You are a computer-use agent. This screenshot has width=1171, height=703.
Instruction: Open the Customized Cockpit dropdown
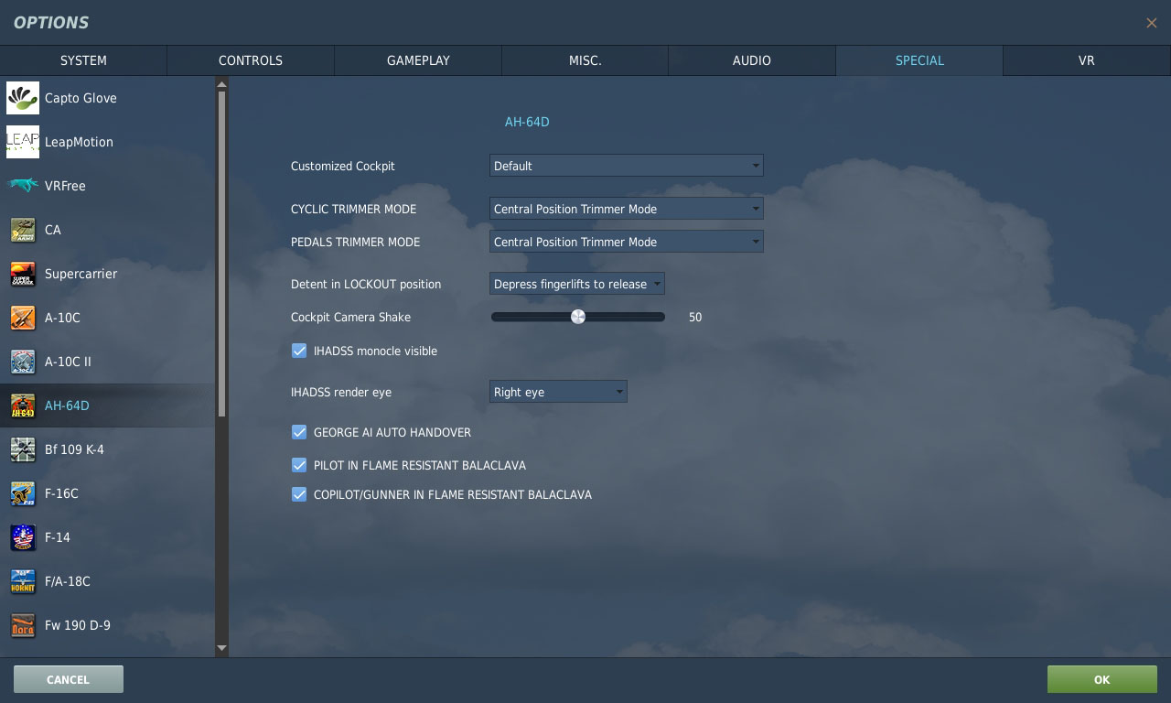pyautogui.click(x=626, y=166)
